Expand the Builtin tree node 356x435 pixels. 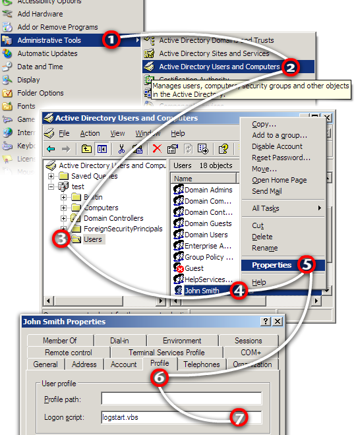point(63,197)
